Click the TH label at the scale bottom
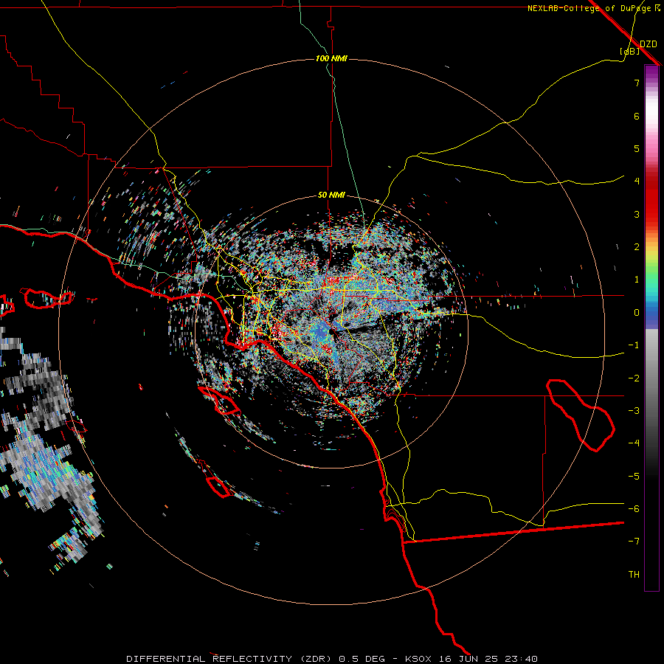This screenshot has height=664, width=664. [x=634, y=575]
